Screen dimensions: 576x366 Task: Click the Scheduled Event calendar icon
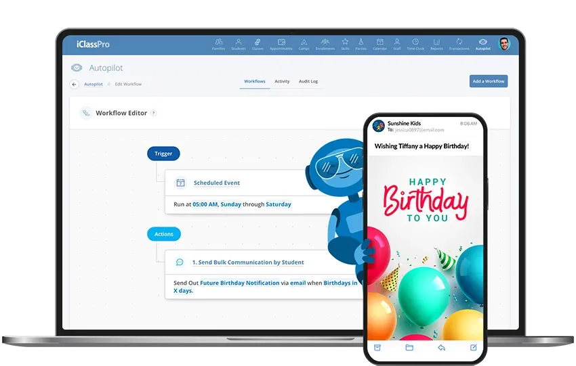[x=180, y=183]
